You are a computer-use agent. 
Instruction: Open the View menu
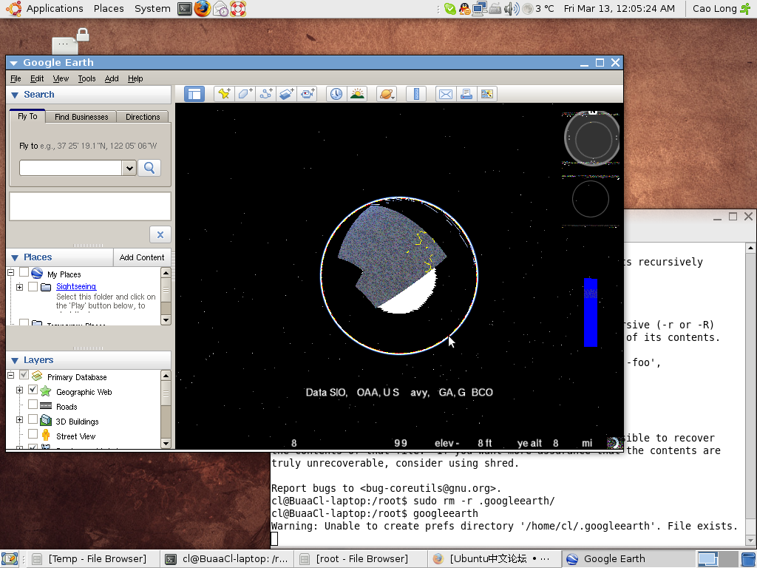(x=61, y=78)
